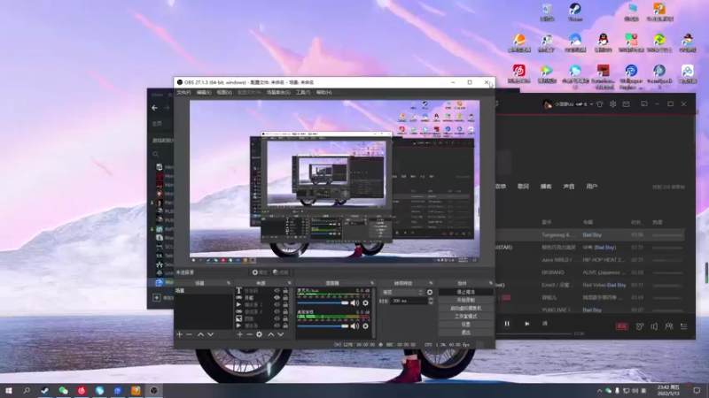709x398 pixels.
Task: Click the source properties gear button
Action: point(260,272)
